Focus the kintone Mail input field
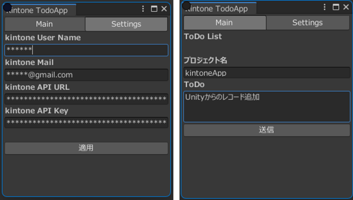353x200 pixels. (x=86, y=75)
